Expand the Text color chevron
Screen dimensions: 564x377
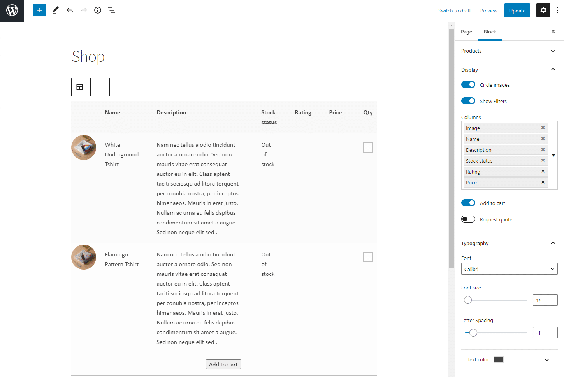pyautogui.click(x=547, y=360)
